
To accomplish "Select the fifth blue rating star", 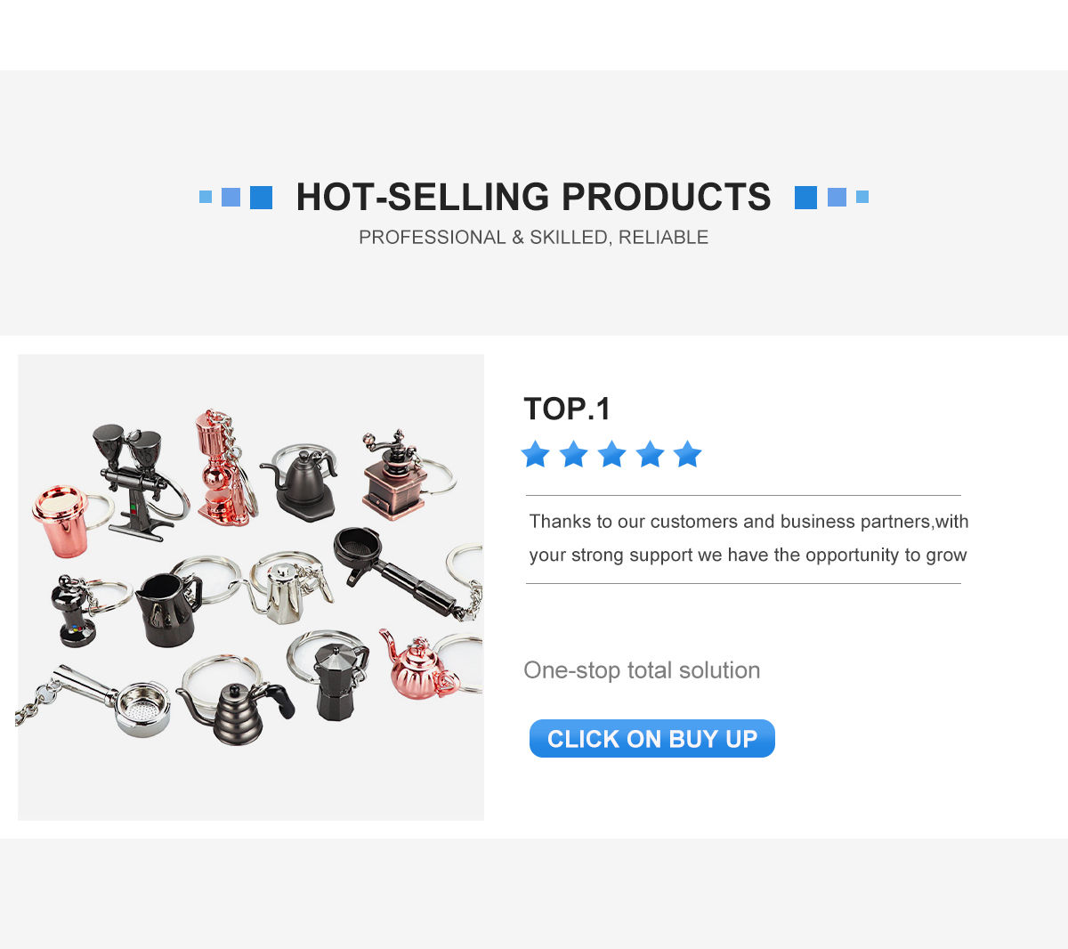I will coord(687,454).
